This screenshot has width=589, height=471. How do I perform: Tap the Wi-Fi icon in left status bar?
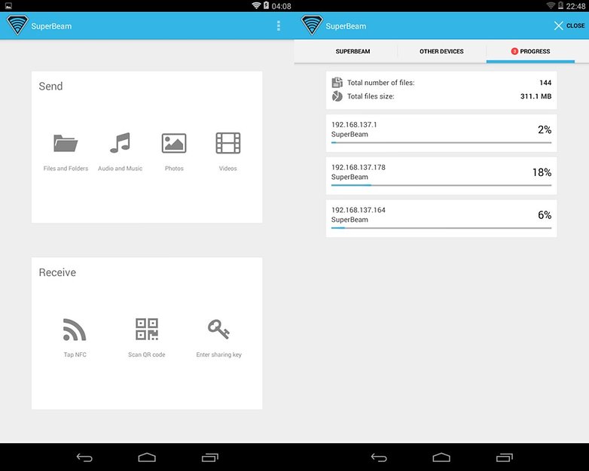pos(256,5)
